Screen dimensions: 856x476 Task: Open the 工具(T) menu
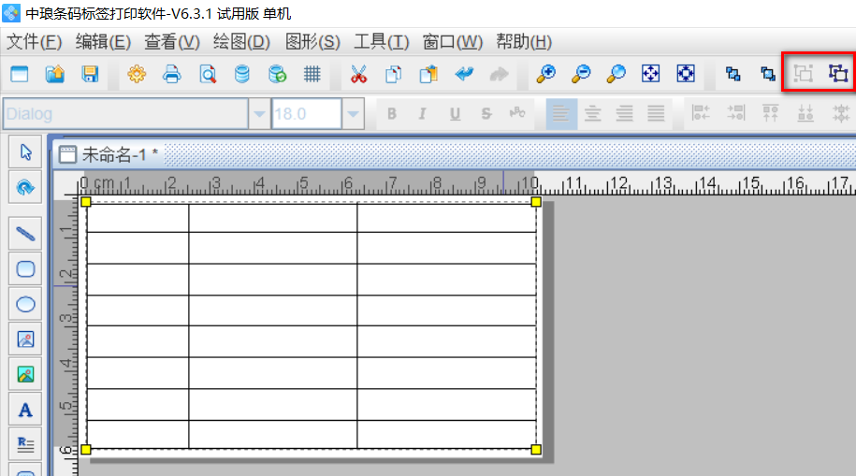(381, 42)
